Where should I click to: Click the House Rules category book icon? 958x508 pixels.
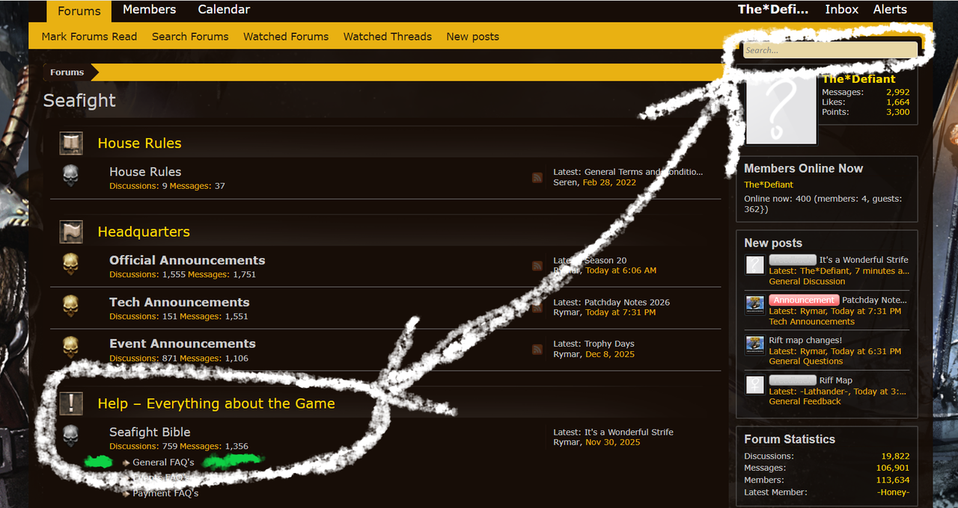(71, 143)
